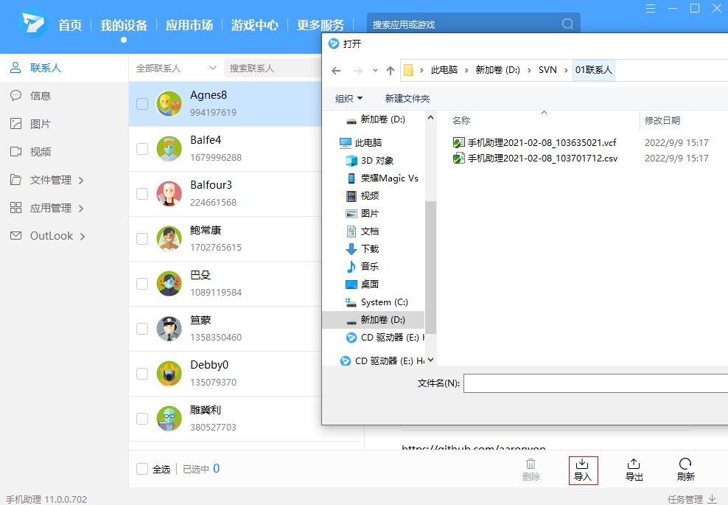Click the 文件名 input field
Screen dimensions: 728x505
(595, 383)
